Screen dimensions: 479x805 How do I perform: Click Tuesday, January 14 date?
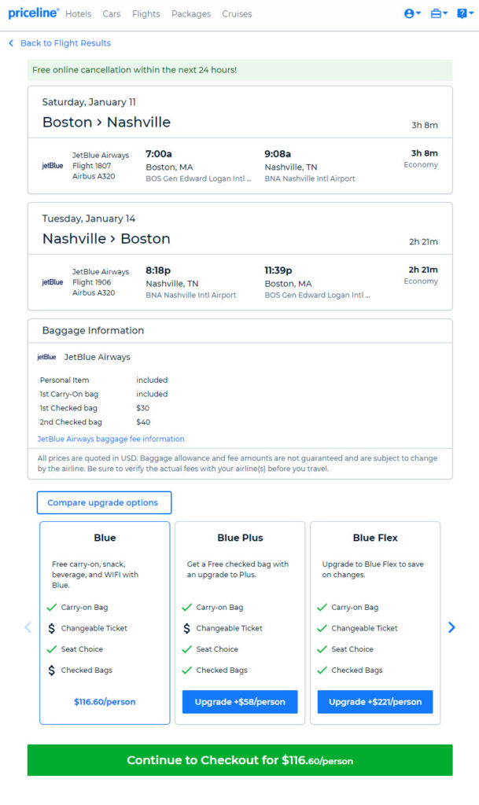coord(89,219)
